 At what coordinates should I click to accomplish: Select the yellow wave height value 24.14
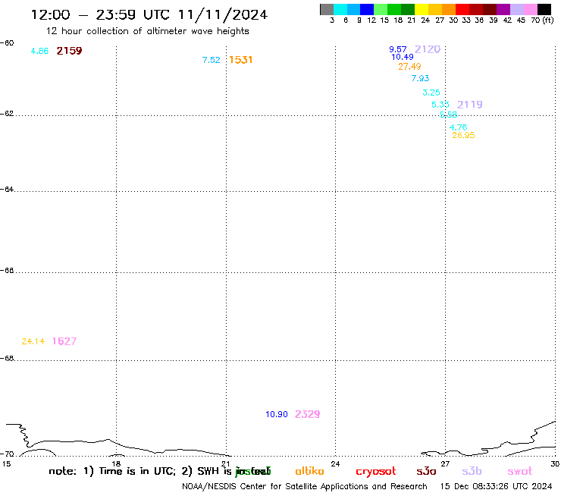[x=33, y=341]
